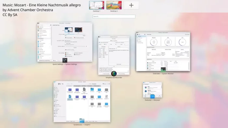The image size is (228, 128).
Task: Add a new virtual desktop with plus
Action: 131,5
